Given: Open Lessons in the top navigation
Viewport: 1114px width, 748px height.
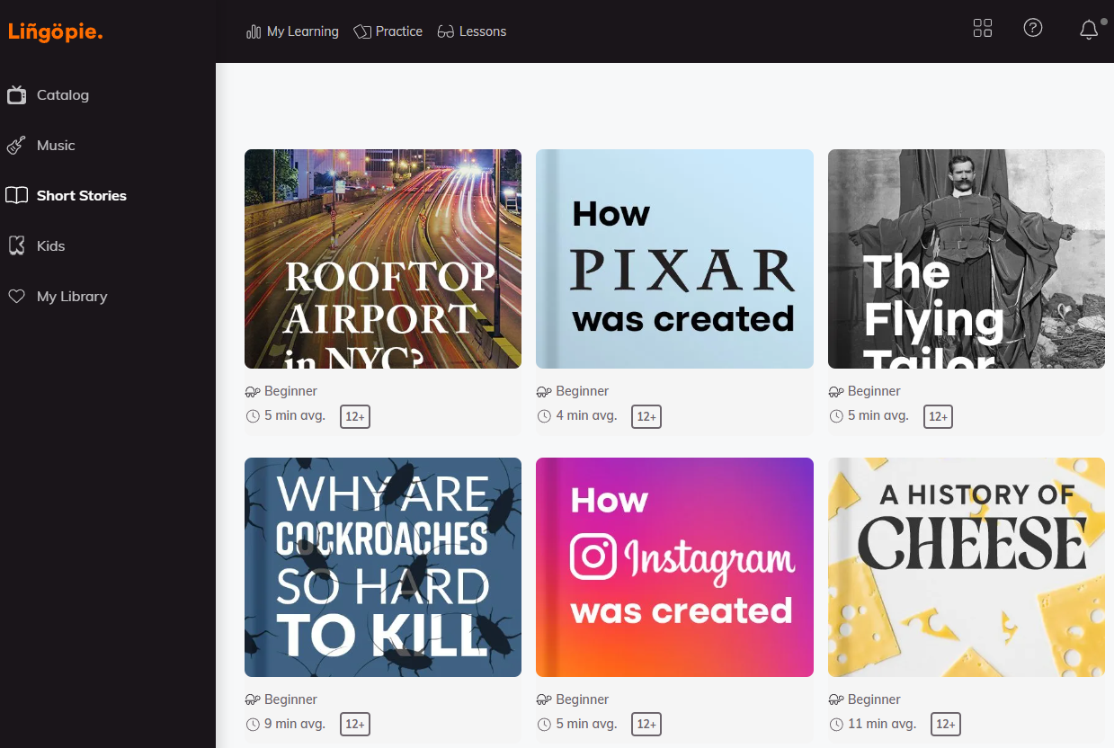Looking at the screenshot, I should [x=472, y=31].
